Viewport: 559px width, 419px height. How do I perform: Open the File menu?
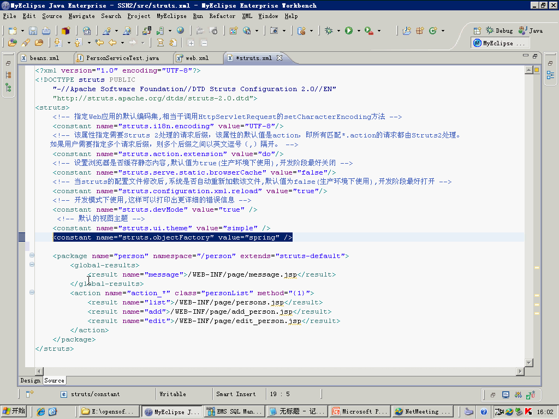coord(9,16)
